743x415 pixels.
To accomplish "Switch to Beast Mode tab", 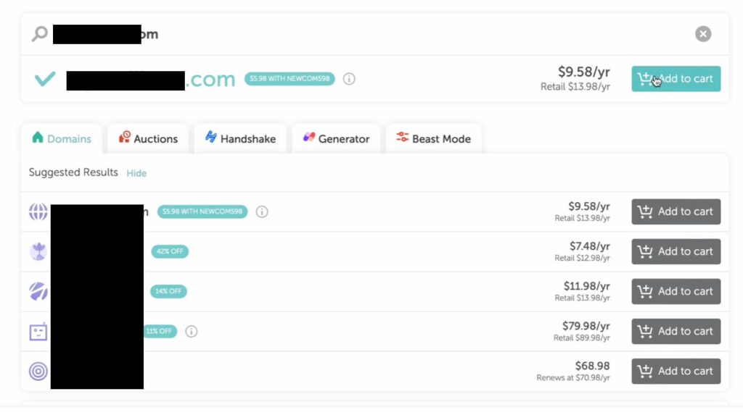I will [x=433, y=139].
